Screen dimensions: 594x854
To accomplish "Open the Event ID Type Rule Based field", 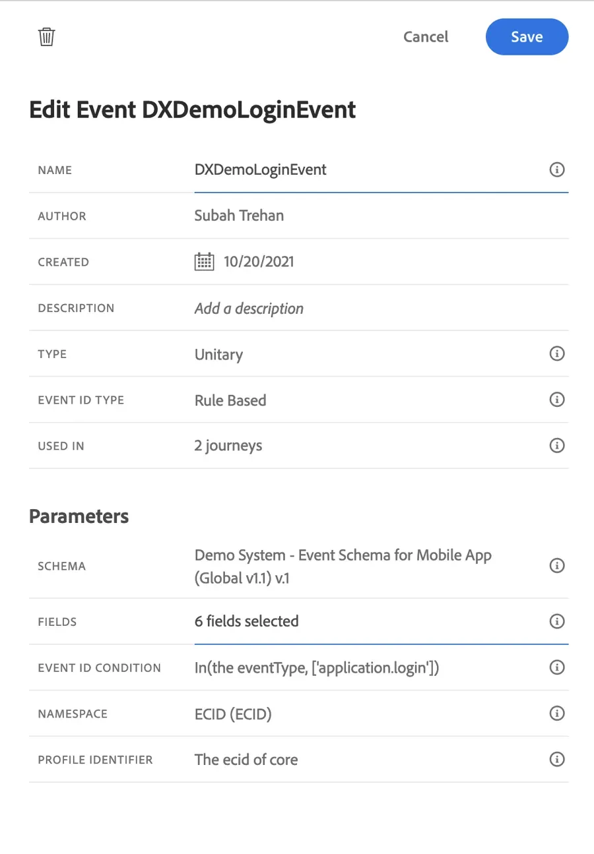I will pyautogui.click(x=230, y=400).
